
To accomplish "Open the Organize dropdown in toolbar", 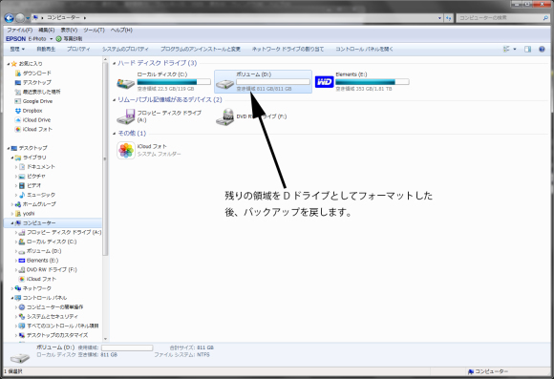I will [x=17, y=49].
